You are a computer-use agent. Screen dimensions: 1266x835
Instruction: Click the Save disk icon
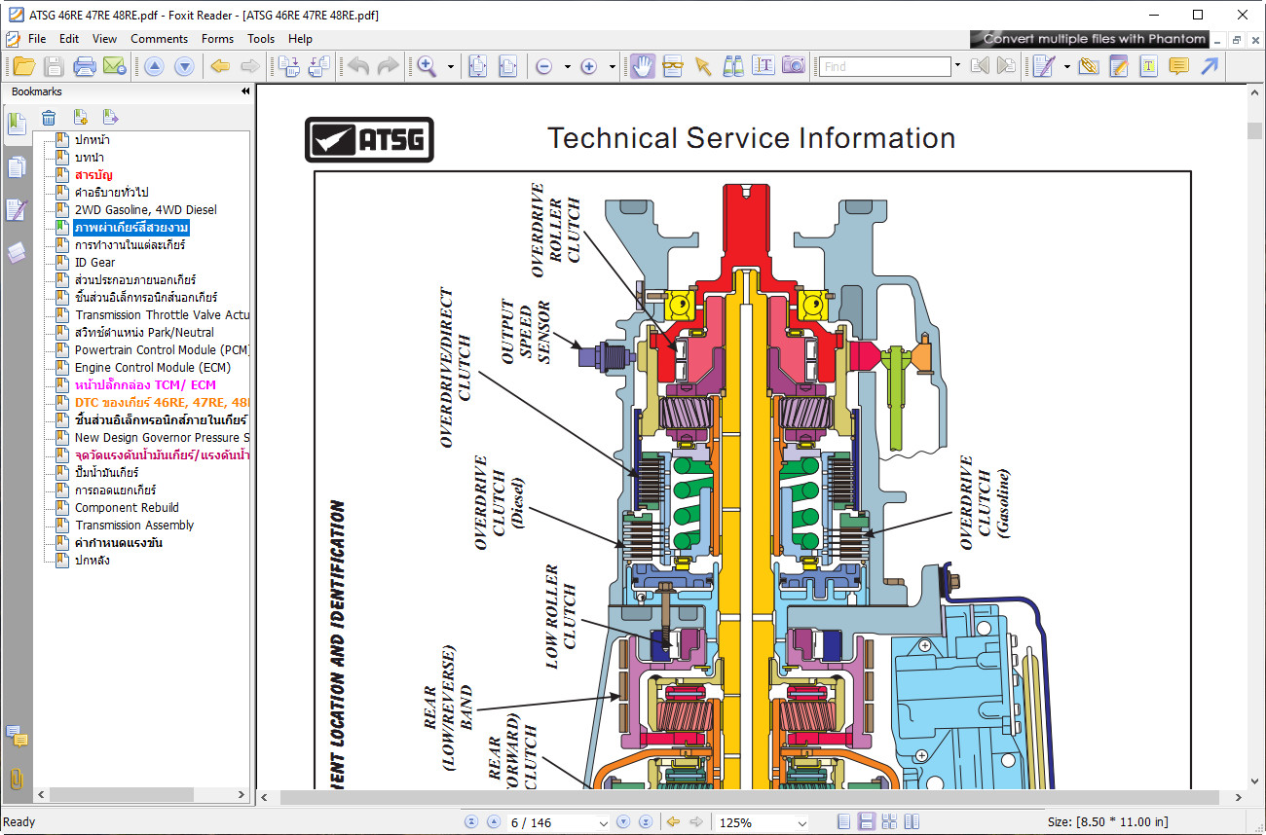click(x=54, y=66)
